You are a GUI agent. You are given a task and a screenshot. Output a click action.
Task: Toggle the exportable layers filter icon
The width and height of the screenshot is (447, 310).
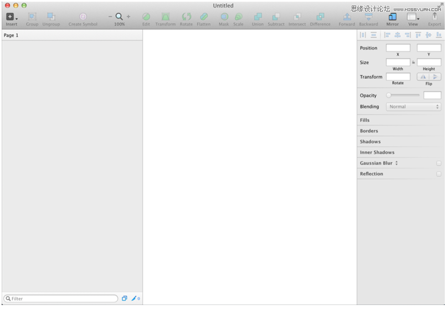tap(124, 298)
